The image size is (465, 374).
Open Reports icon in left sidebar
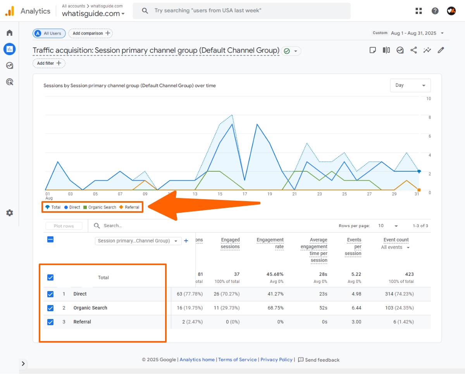point(9,49)
